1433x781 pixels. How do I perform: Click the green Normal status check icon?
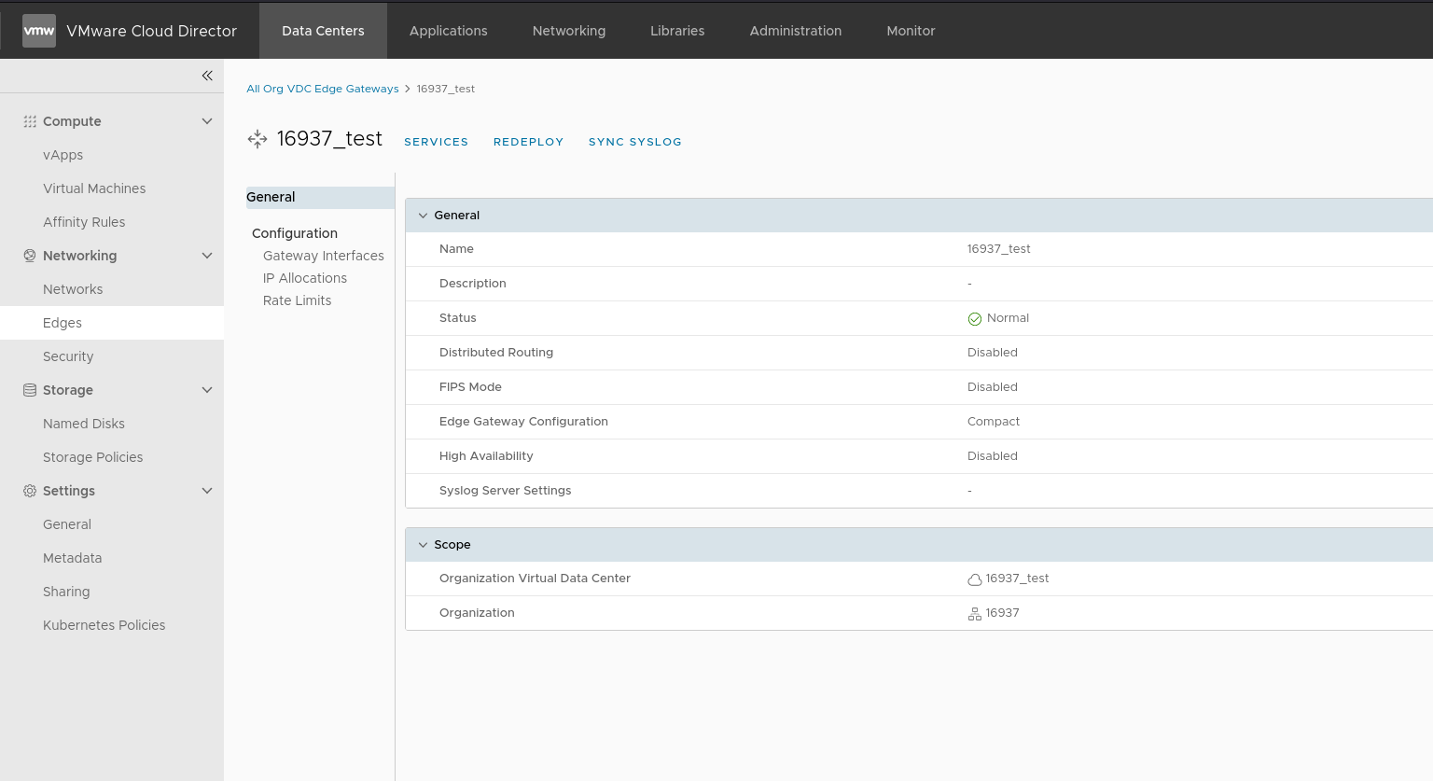pos(975,319)
